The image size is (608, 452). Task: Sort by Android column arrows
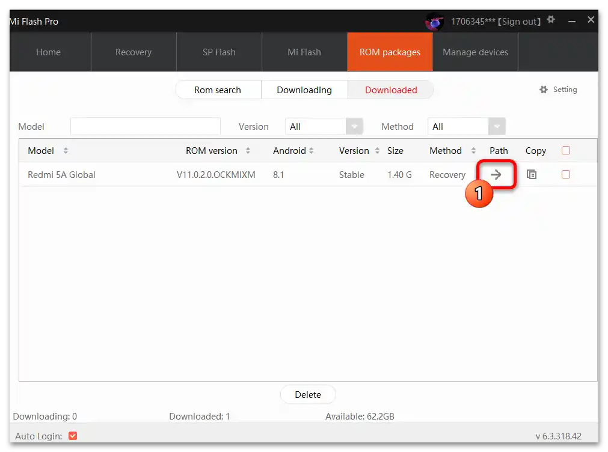click(311, 151)
